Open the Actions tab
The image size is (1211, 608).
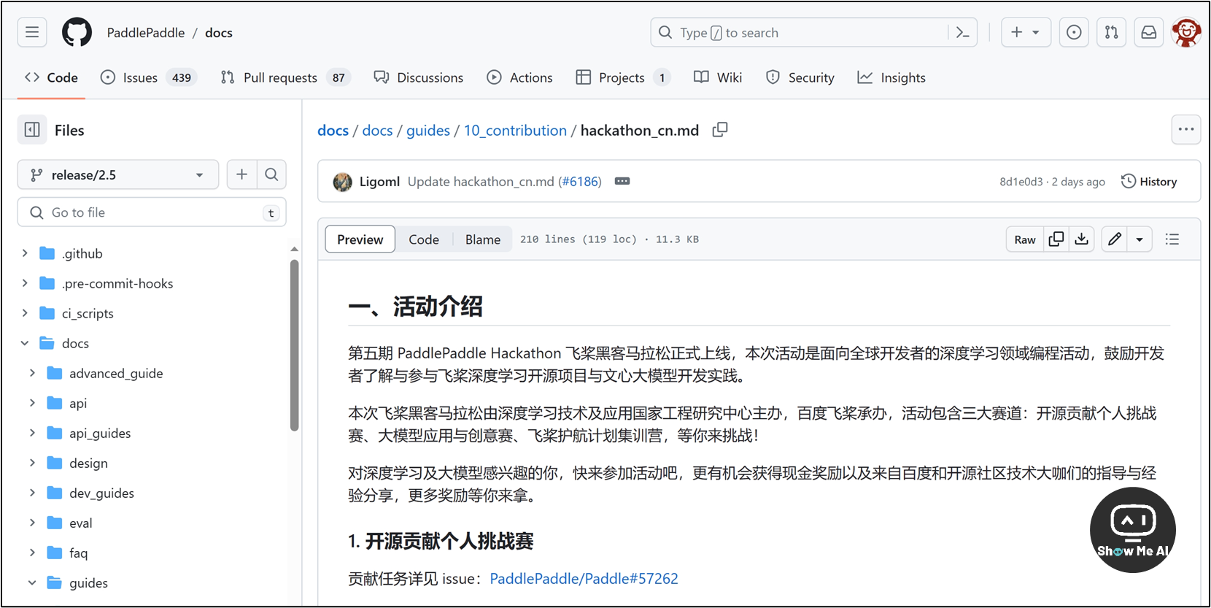coord(520,77)
